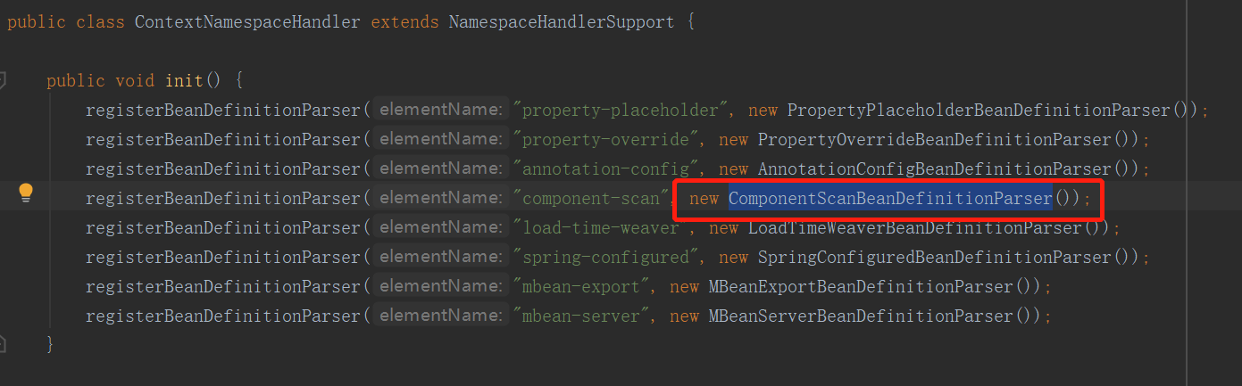Click the "component-scan" string literal
The image size is (1242, 386).
(592, 198)
